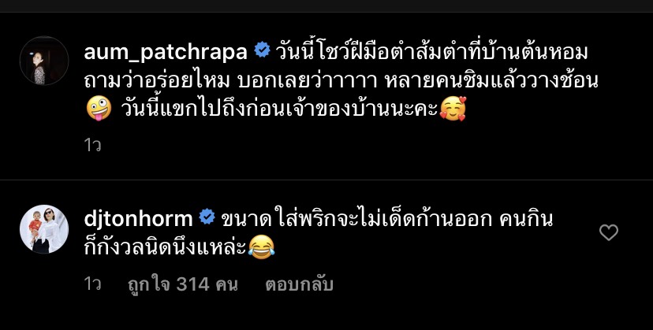Click the tears of joy laughing emoji
This screenshot has width=653, height=330.
coord(261,247)
